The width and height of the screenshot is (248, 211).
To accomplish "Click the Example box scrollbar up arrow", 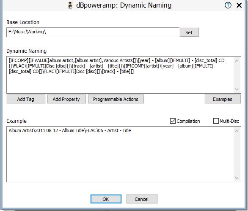I will pyautogui.click(x=237, y=131).
